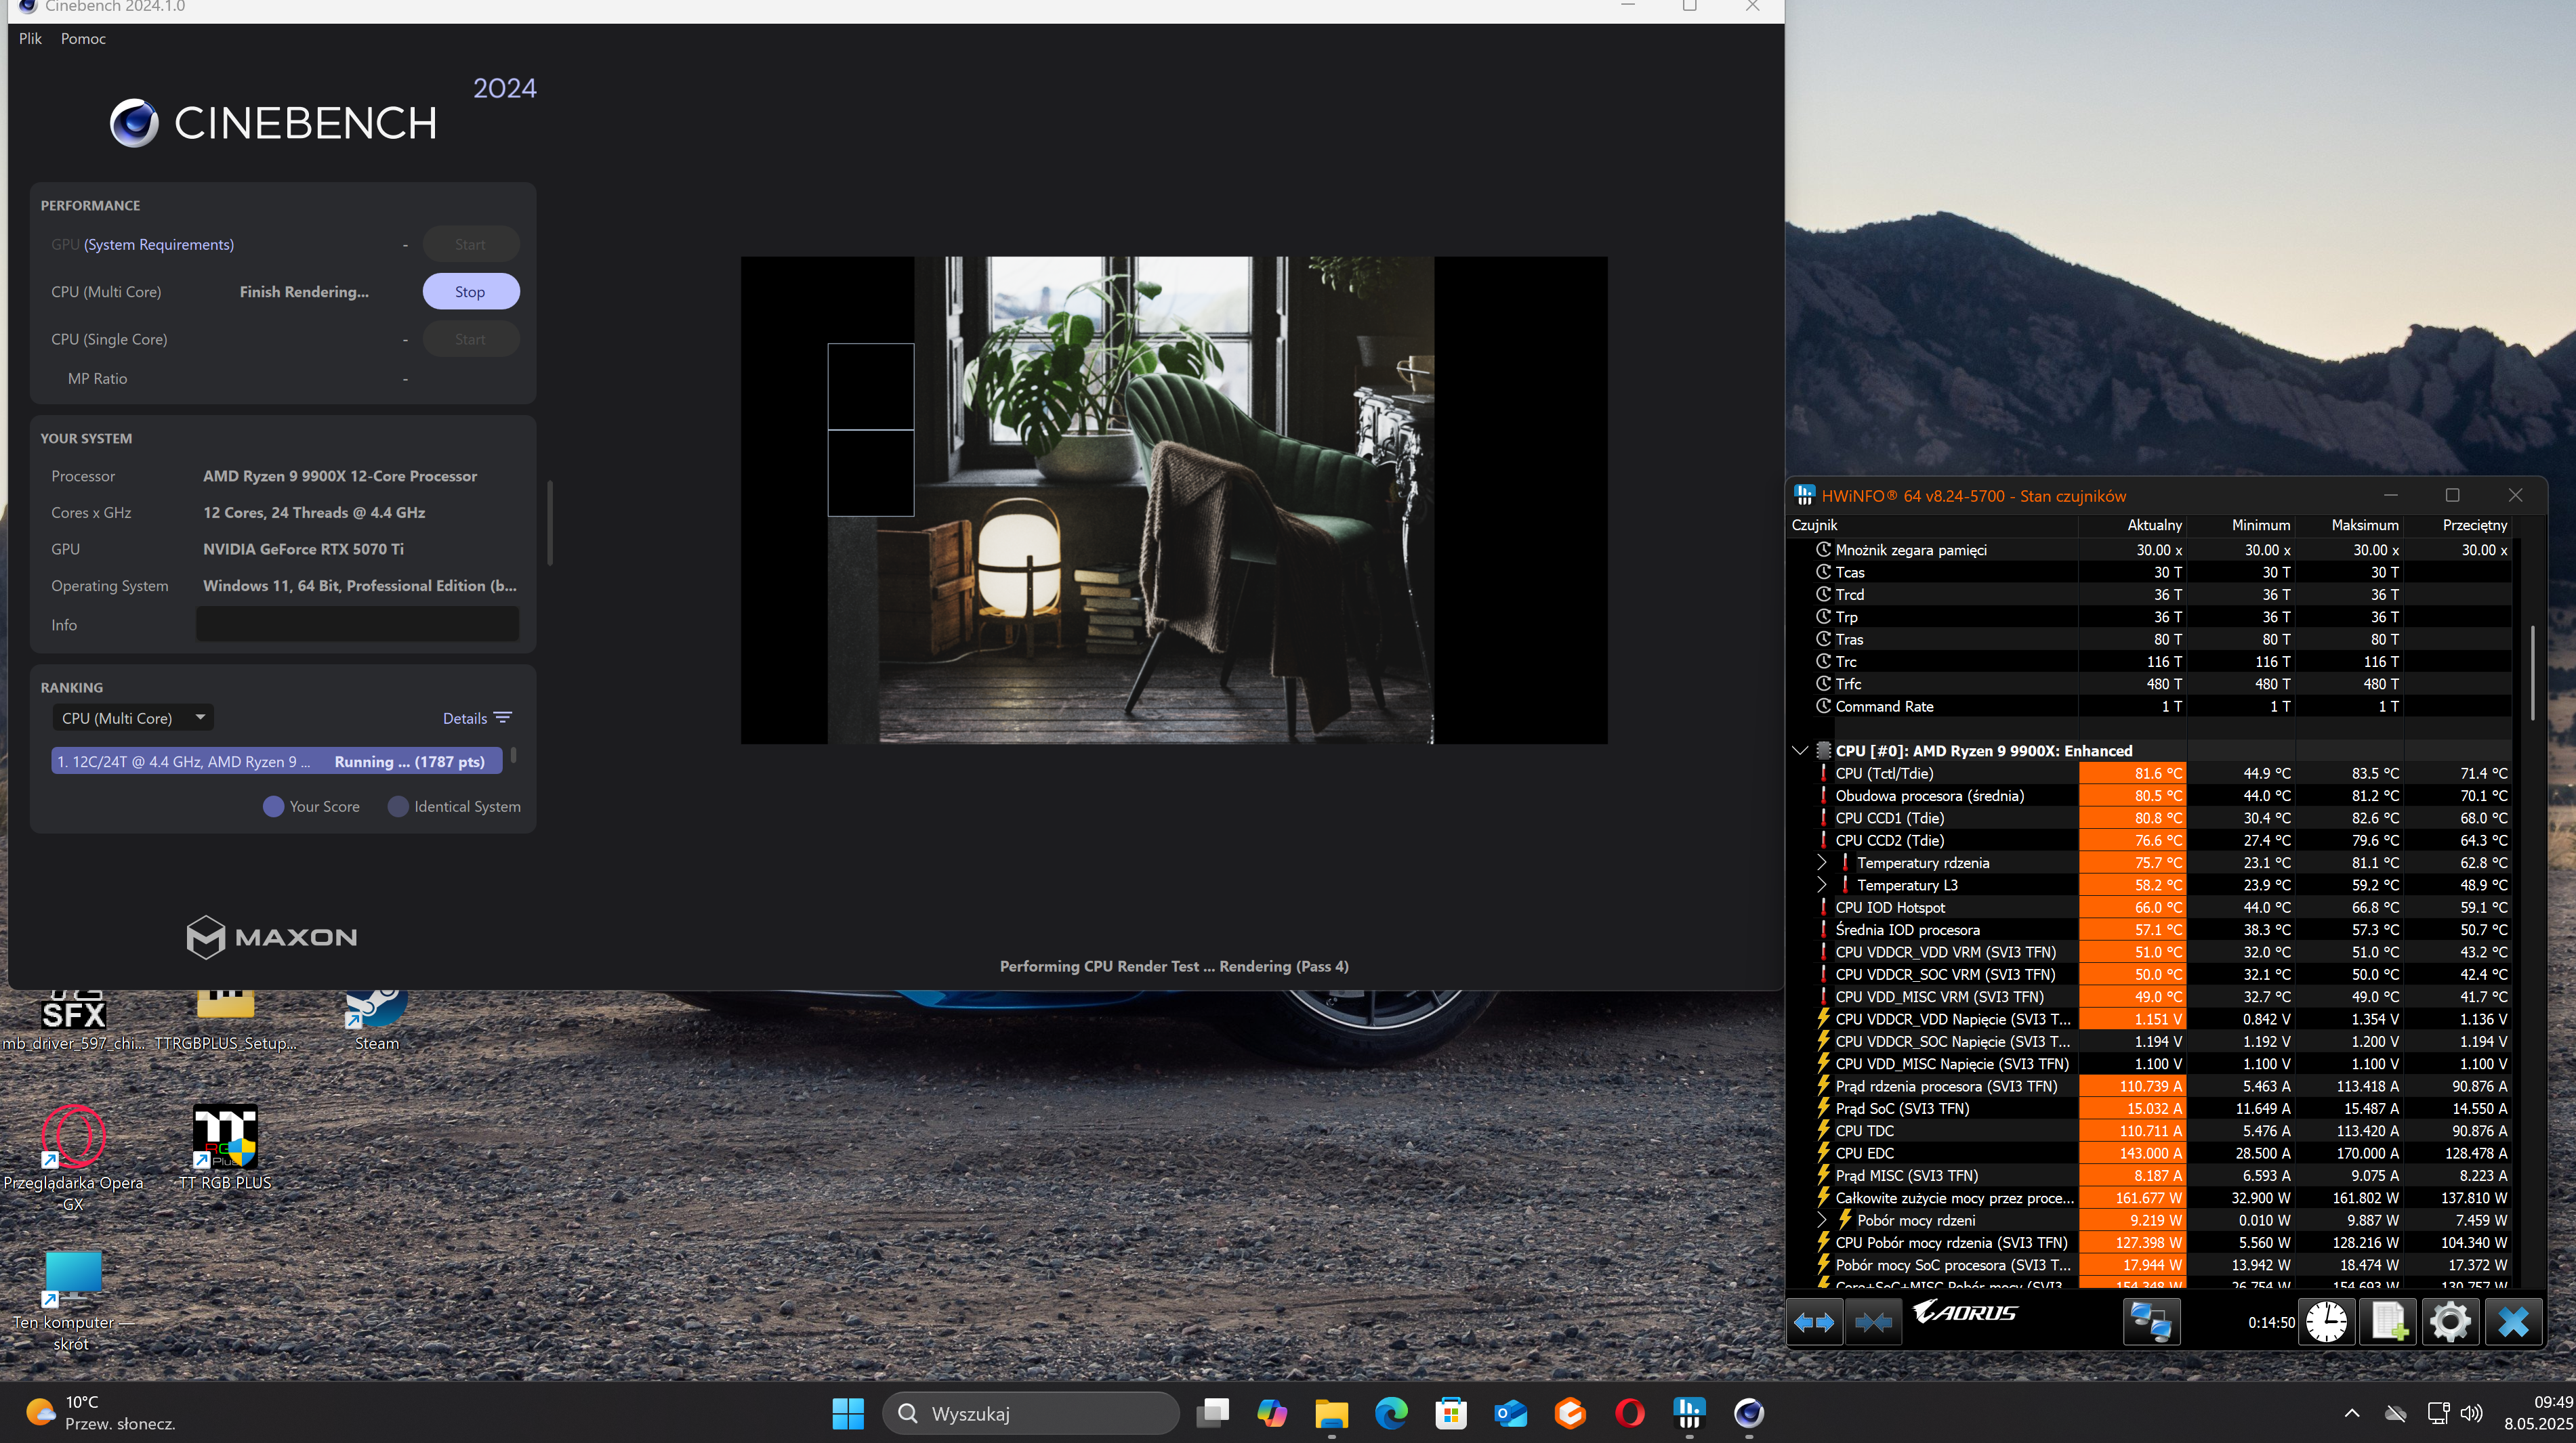Click Maxon logo in Cinebench
2576x1443 pixels.
(272, 936)
